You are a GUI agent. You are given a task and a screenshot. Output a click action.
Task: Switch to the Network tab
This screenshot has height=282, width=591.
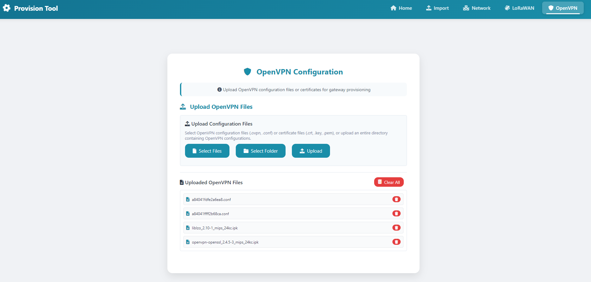click(477, 8)
